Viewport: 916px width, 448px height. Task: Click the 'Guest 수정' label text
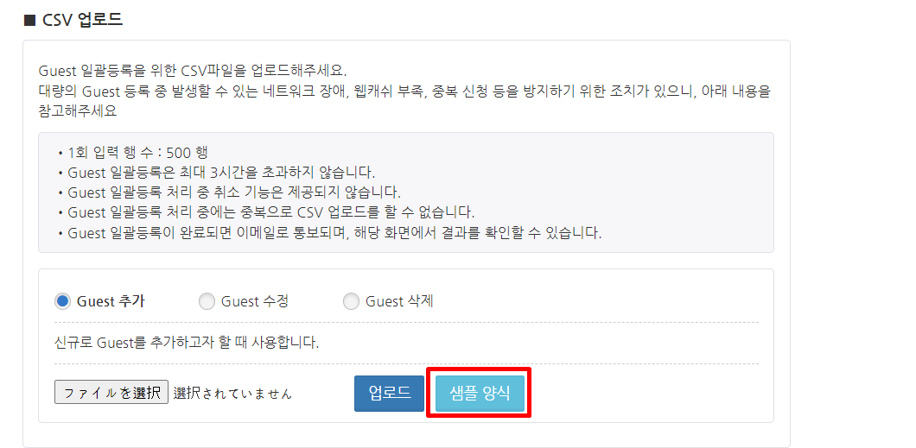click(255, 301)
